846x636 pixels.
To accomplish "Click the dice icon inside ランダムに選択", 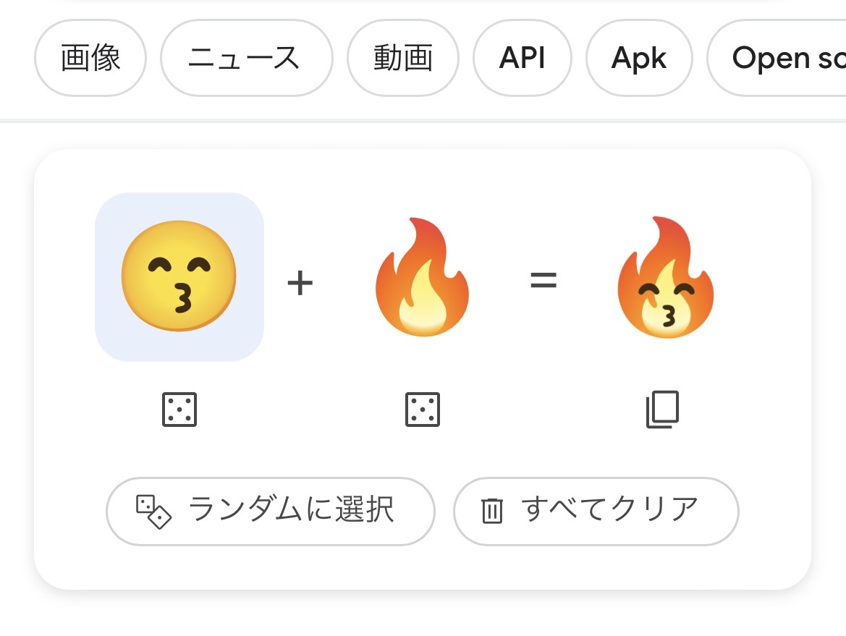I will coord(153,511).
